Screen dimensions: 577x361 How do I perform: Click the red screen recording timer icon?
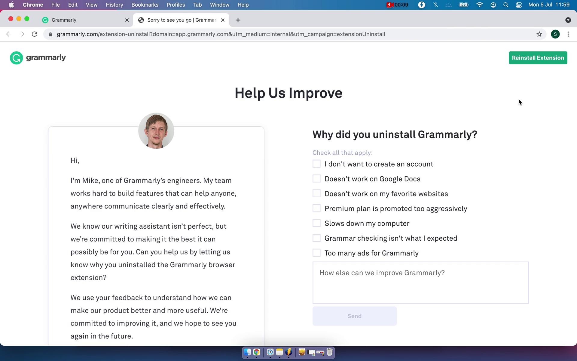[397, 5]
